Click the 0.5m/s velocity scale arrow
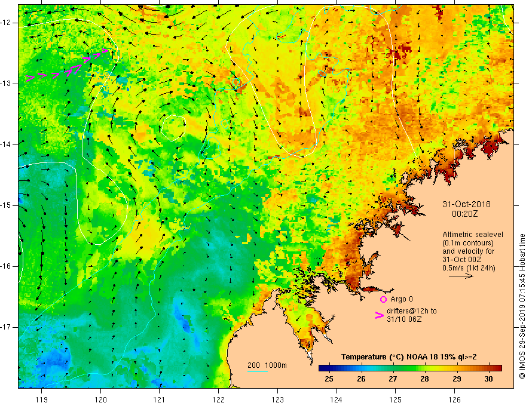Image resolution: width=526 pixels, height=406 pixels. [x=461, y=276]
